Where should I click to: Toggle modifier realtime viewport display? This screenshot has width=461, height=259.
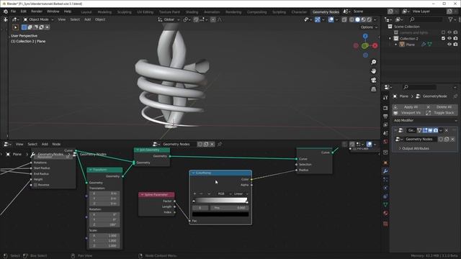[x=430, y=130]
